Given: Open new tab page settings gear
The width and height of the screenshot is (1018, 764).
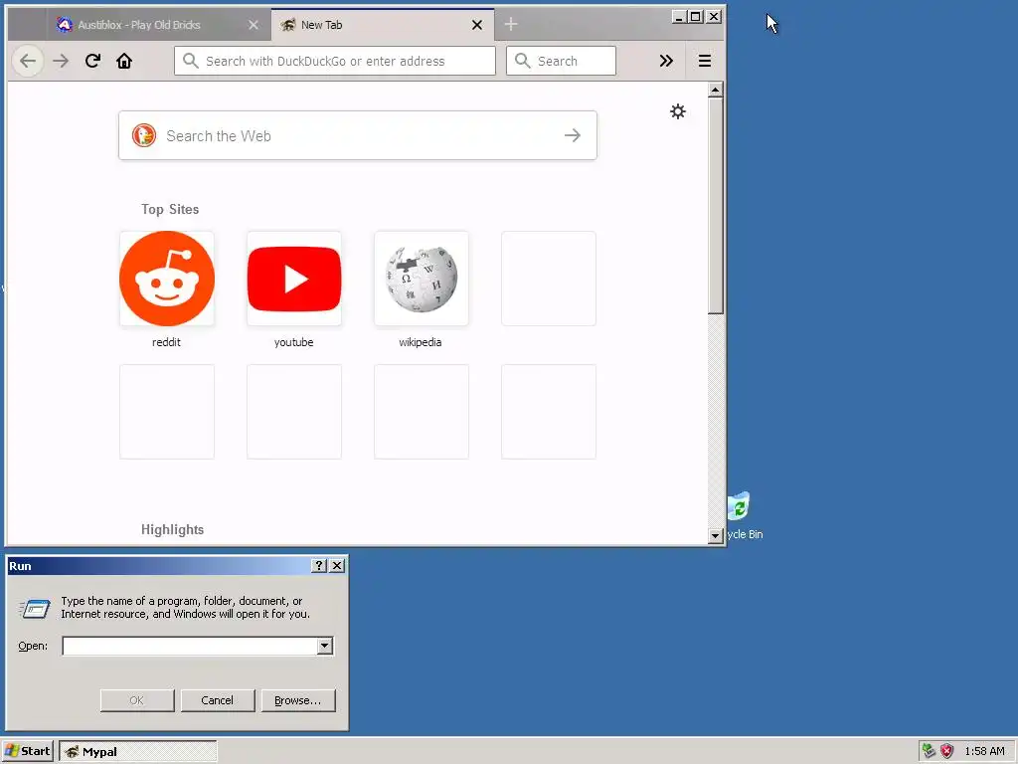Looking at the screenshot, I should (678, 111).
